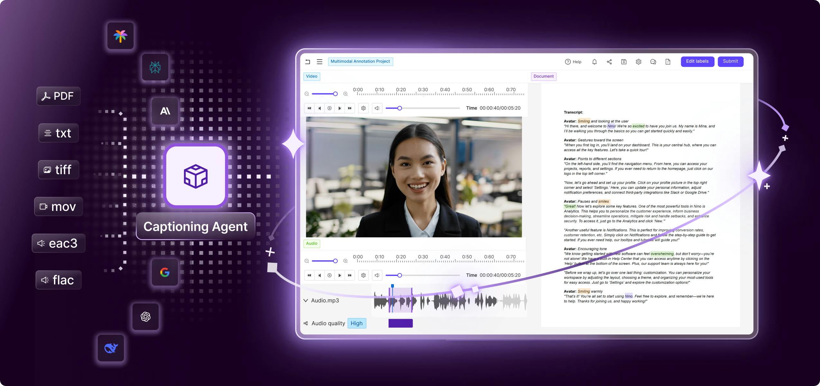Open the settings gear menu
Image resolution: width=820 pixels, height=386 pixels.
[x=639, y=62]
